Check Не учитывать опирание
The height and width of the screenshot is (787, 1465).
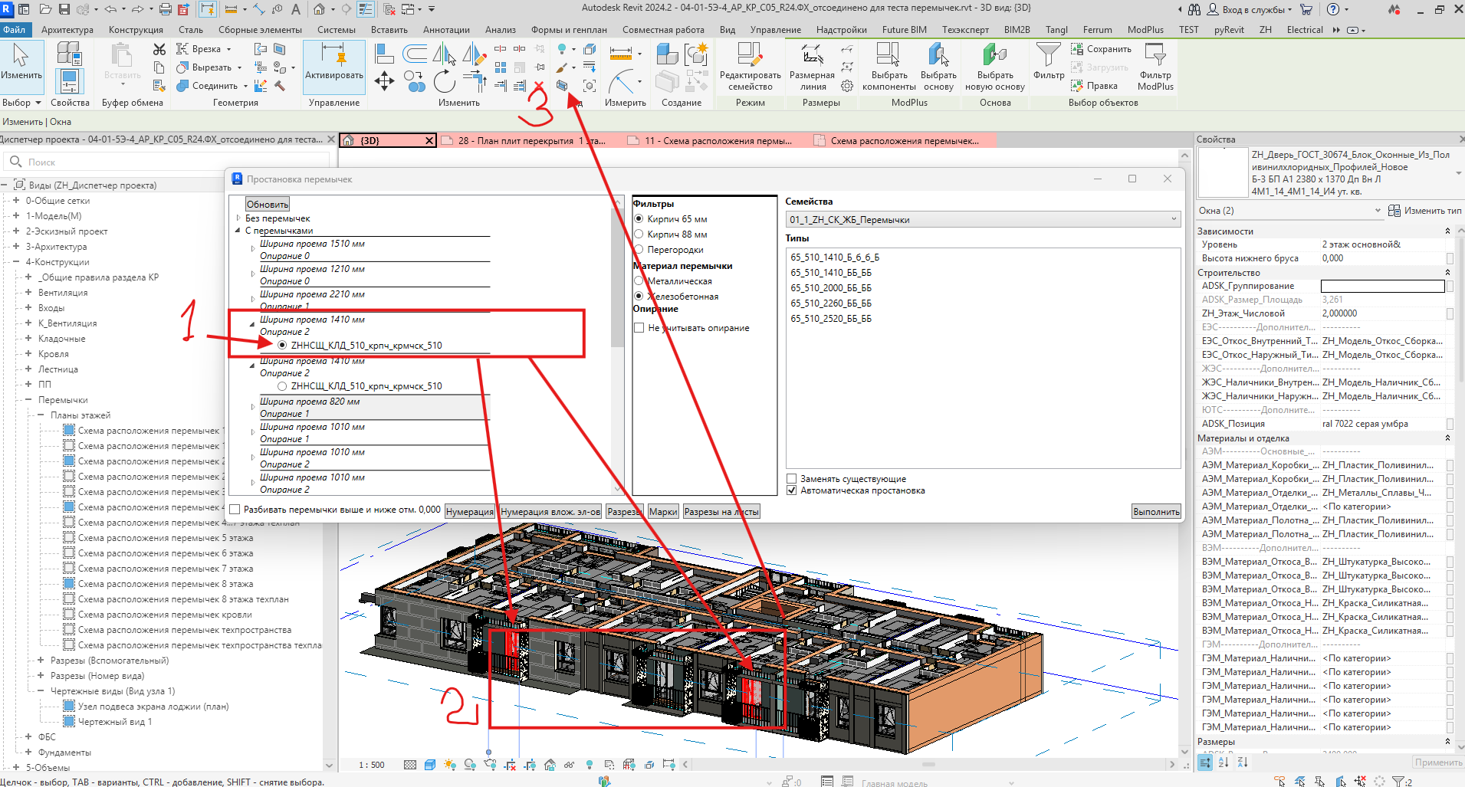coord(639,328)
